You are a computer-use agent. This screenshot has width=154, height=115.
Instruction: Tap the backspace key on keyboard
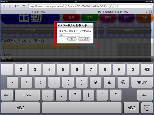coord(147,69)
